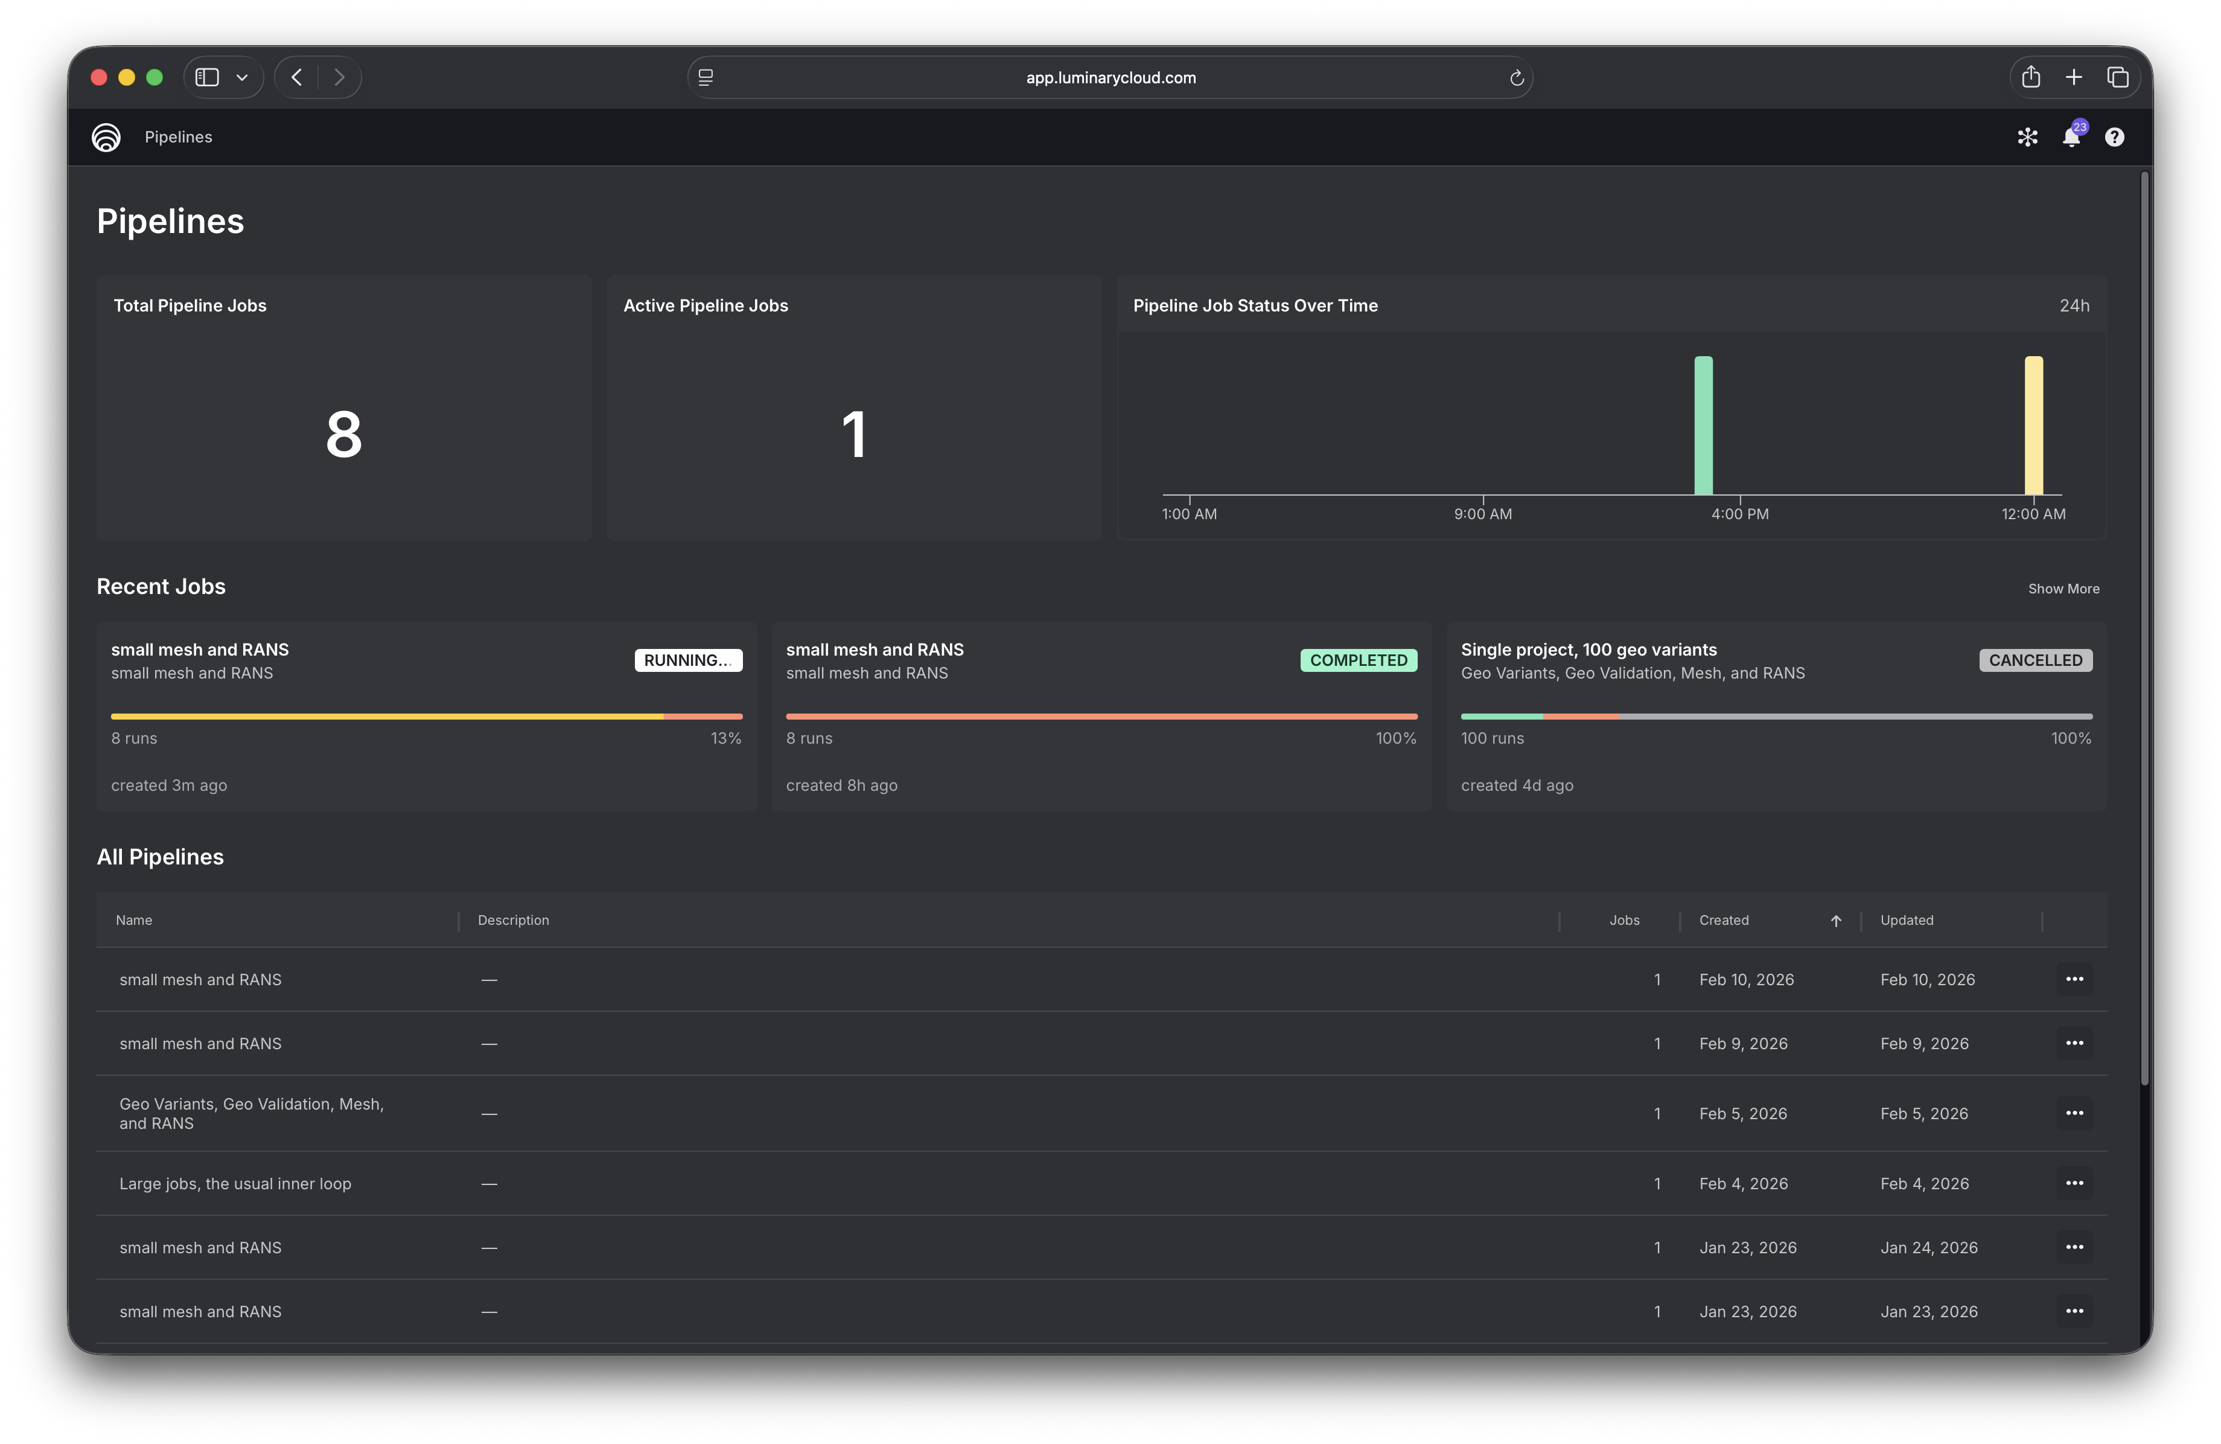
Task: Select Pipelines in the top navigation
Action: click(x=178, y=136)
